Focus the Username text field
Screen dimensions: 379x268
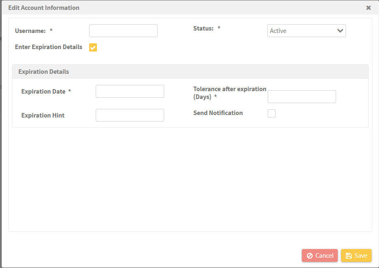coord(123,31)
